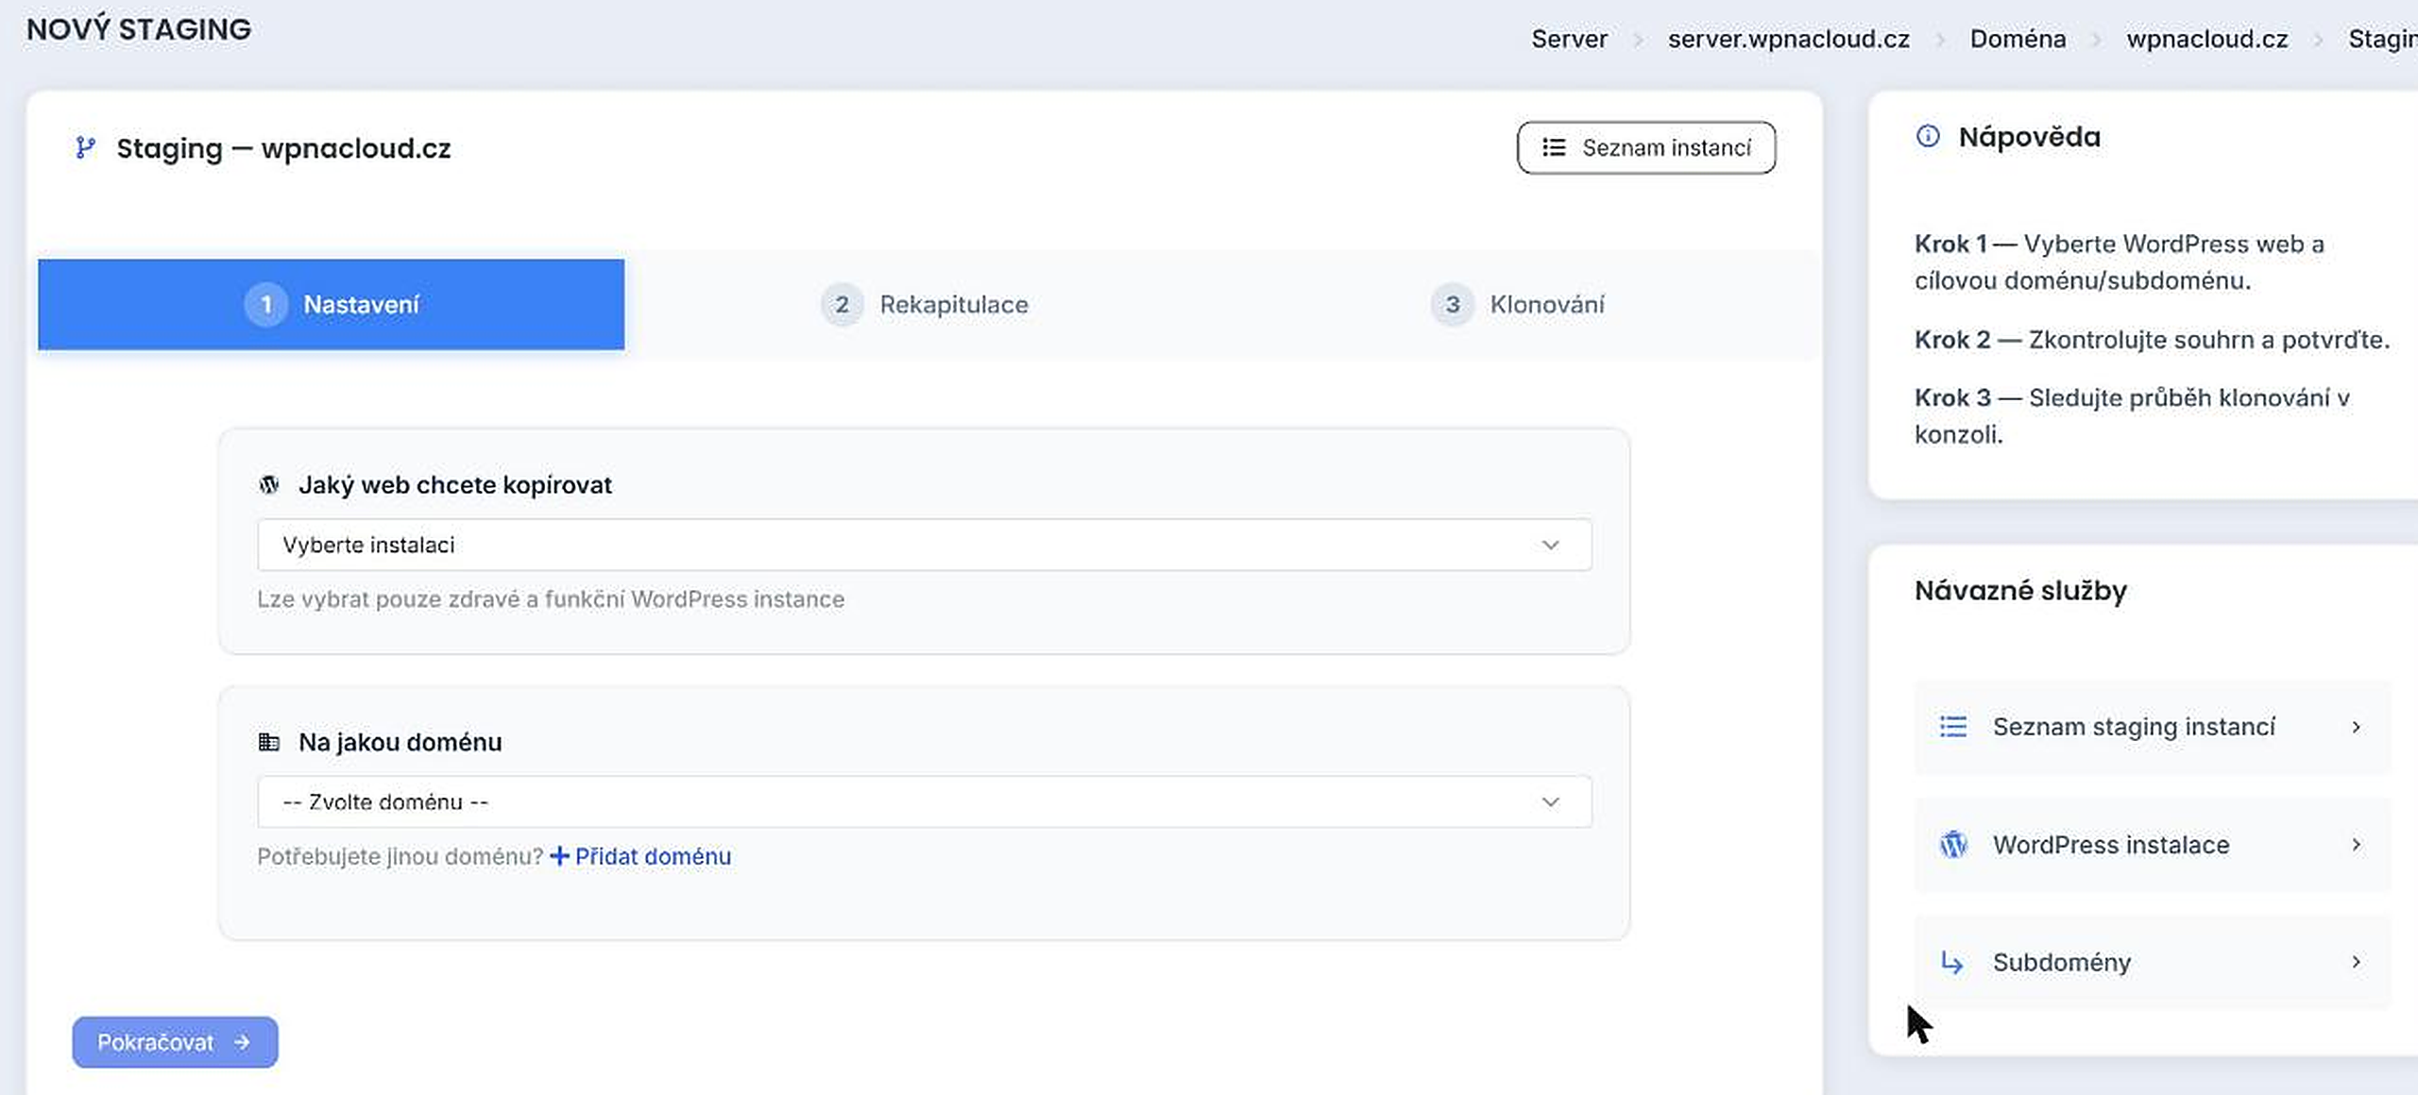Screen dimensions: 2418x1095
Task: Click the chevron arrow of the Zvolte doménu select
Action: tap(1551, 802)
